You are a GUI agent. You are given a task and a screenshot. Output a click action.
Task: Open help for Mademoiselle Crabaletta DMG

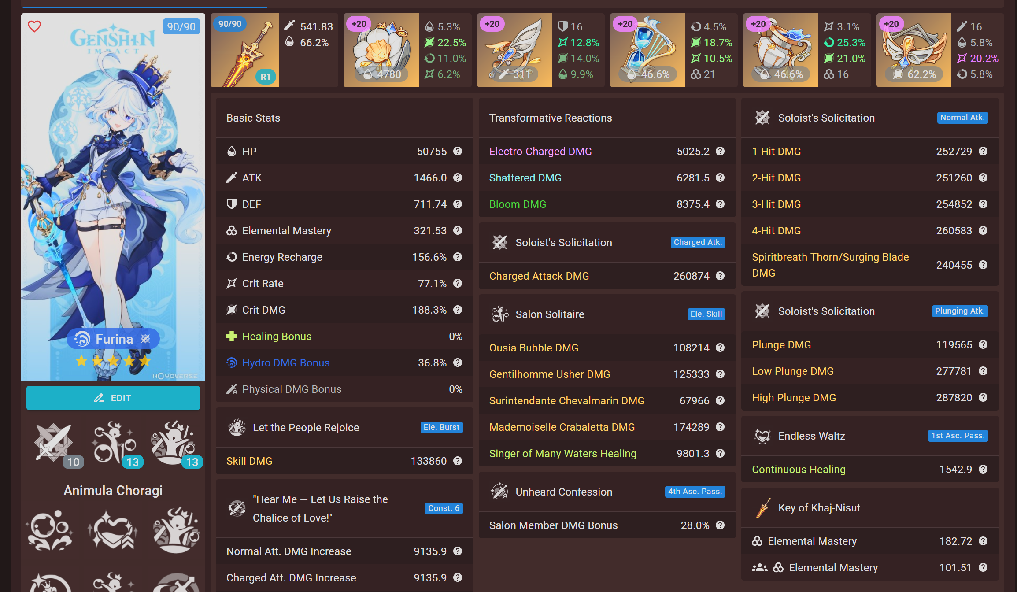click(x=720, y=427)
